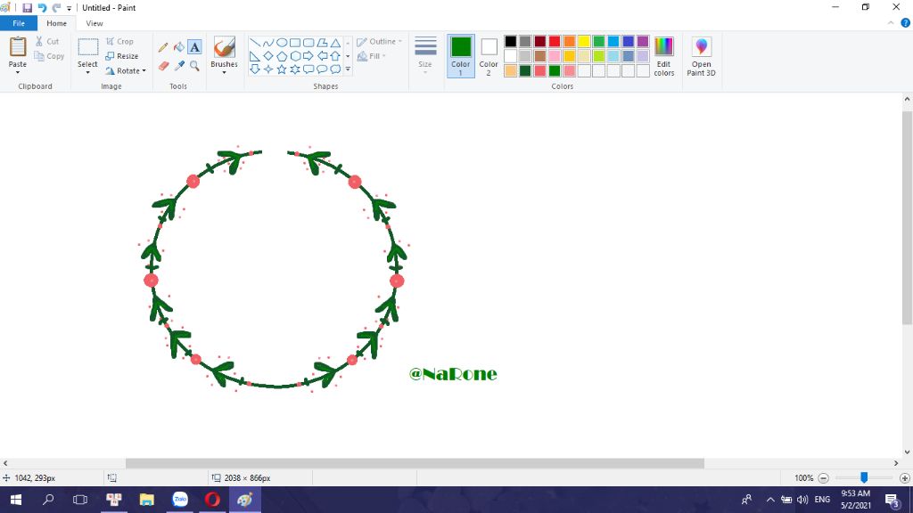
Task: Choose the Four-point star shape
Action: pyautogui.click(x=267, y=69)
